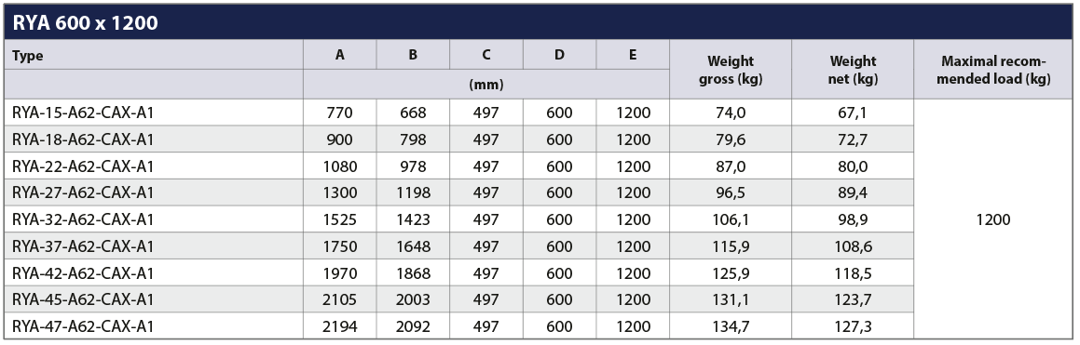Select the RYA-45-A62-CAX-A1 row label
Image resolution: width=1080 pixels, height=345 pixels.
pyautogui.click(x=83, y=299)
